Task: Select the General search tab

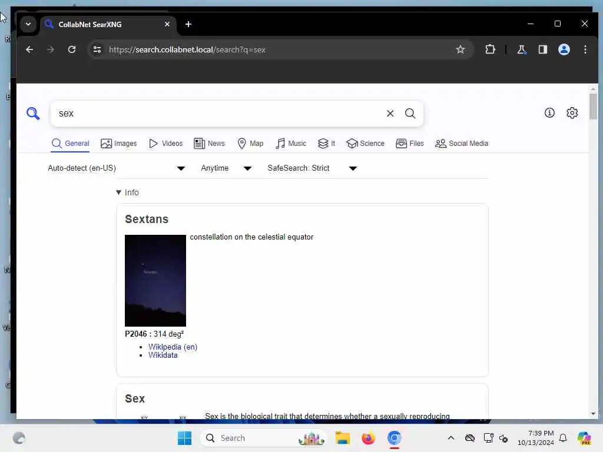Action: tap(71, 144)
